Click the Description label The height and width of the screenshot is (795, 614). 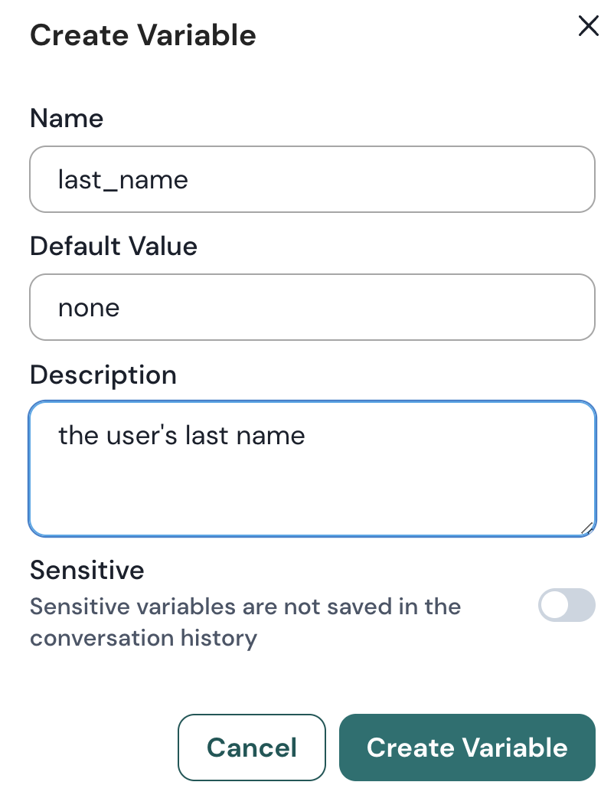(x=103, y=375)
